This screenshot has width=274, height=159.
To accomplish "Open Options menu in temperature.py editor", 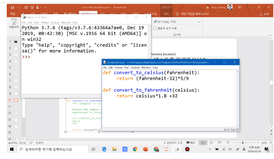I will (135, 67).
